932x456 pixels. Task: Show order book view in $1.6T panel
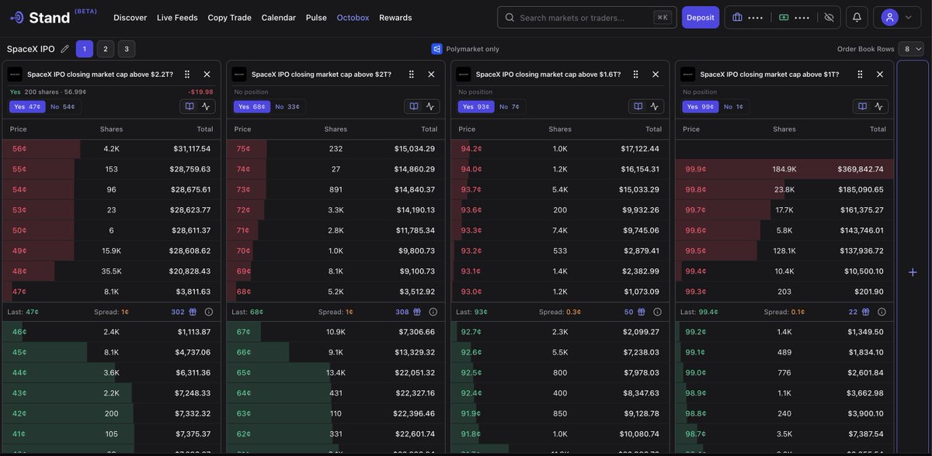(638, 106)
